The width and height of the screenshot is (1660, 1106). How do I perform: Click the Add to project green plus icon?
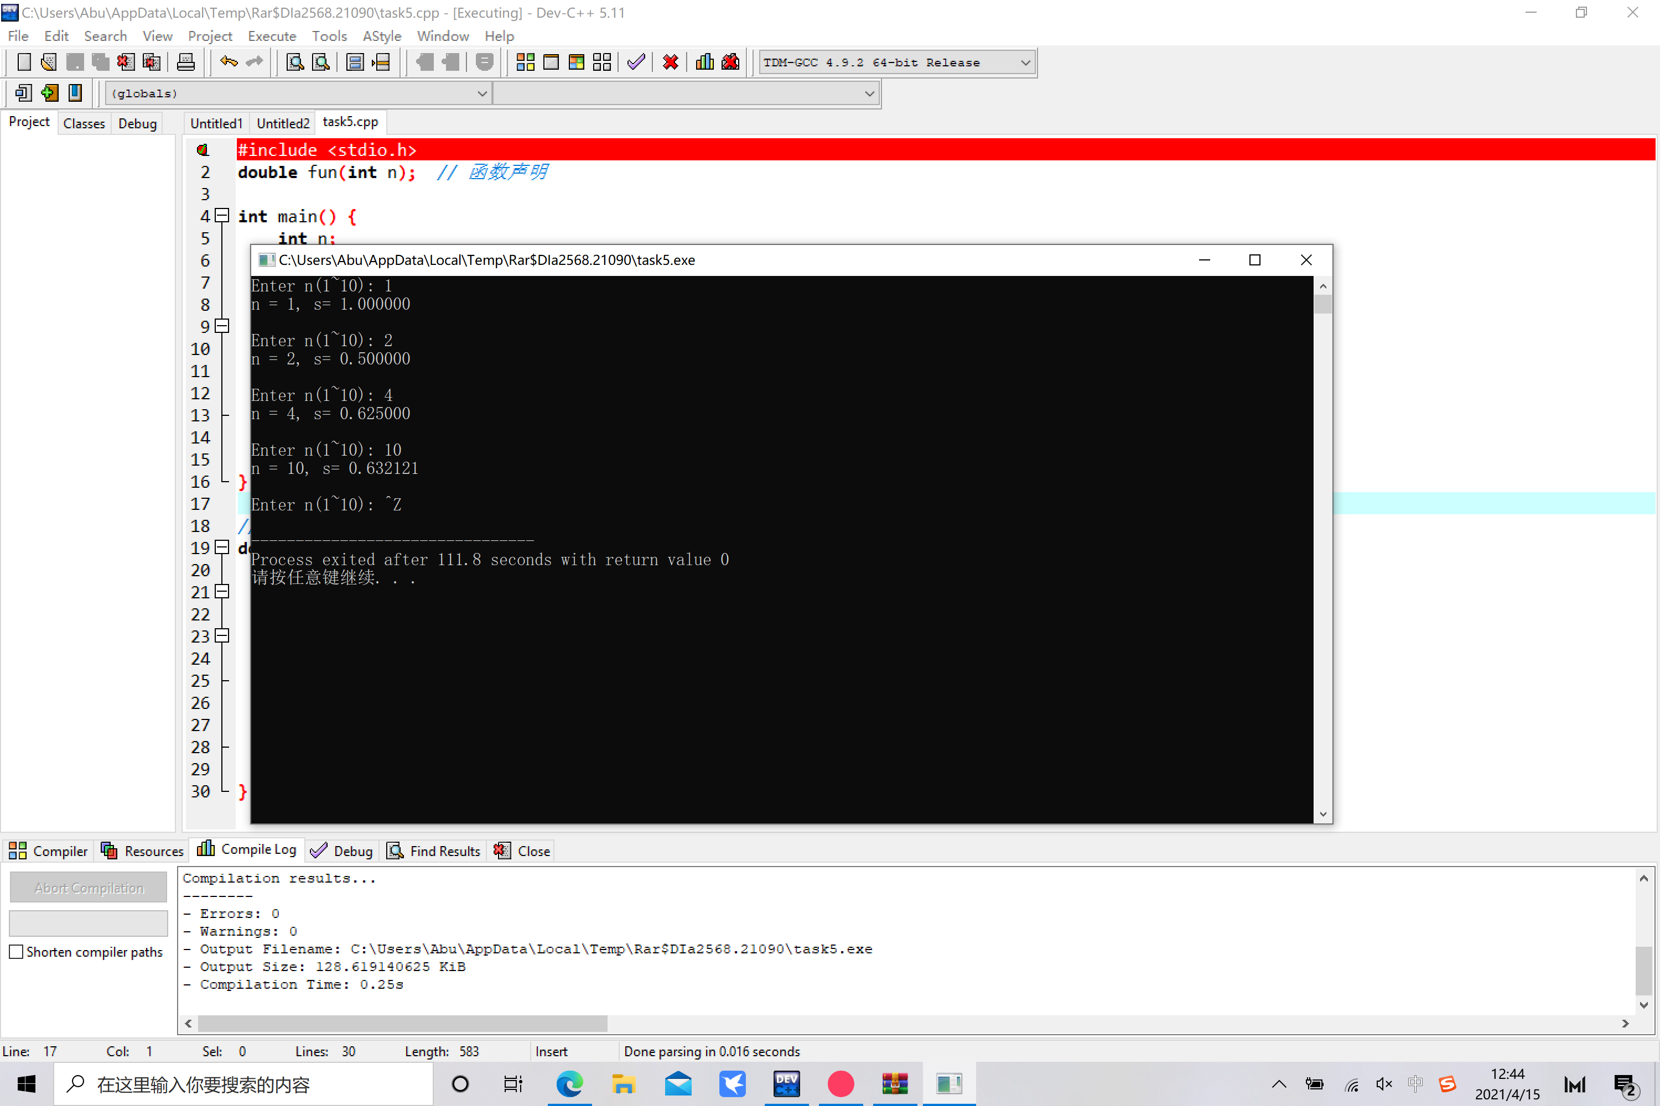pos(49,93)
